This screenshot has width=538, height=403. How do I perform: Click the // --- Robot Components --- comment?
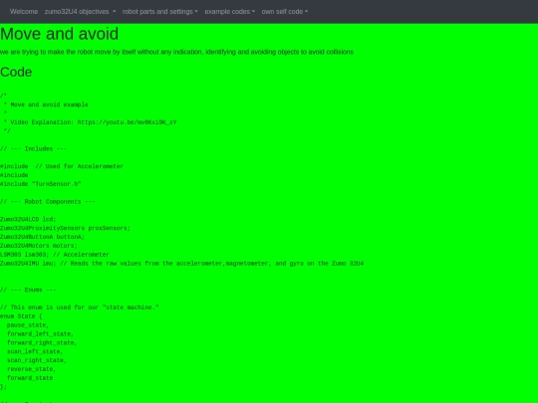pyautogui.click(x=48, y=201)
